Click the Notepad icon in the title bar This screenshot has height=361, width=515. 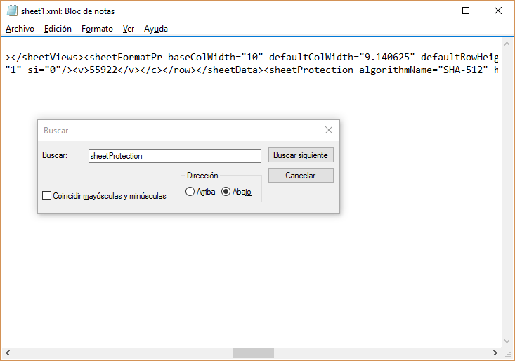pyautogui.click(x=11, y=11)
